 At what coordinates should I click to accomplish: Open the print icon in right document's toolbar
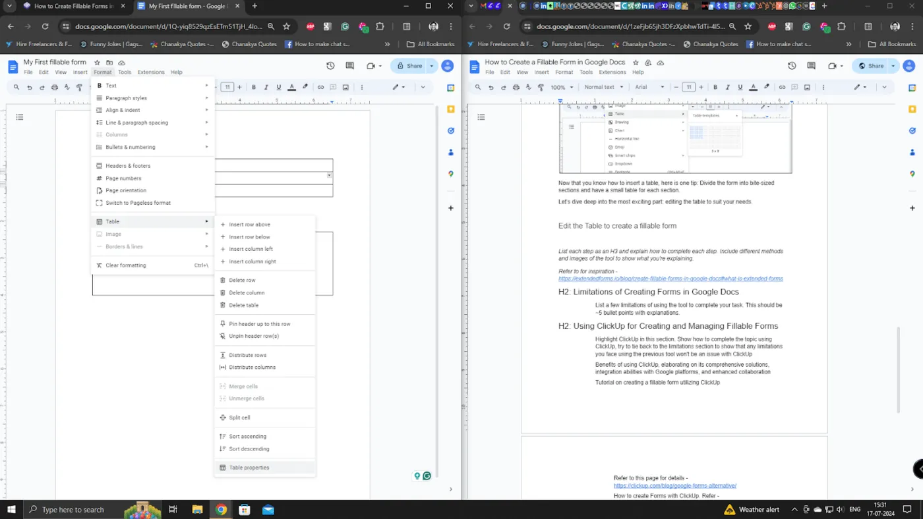pyautogui.click(x=516, y=86)
